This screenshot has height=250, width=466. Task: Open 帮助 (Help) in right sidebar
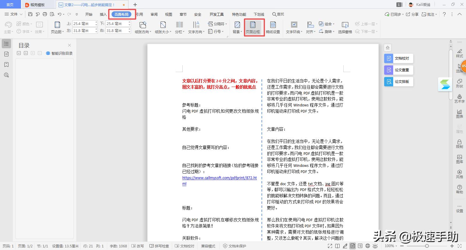tap(459, 189)
